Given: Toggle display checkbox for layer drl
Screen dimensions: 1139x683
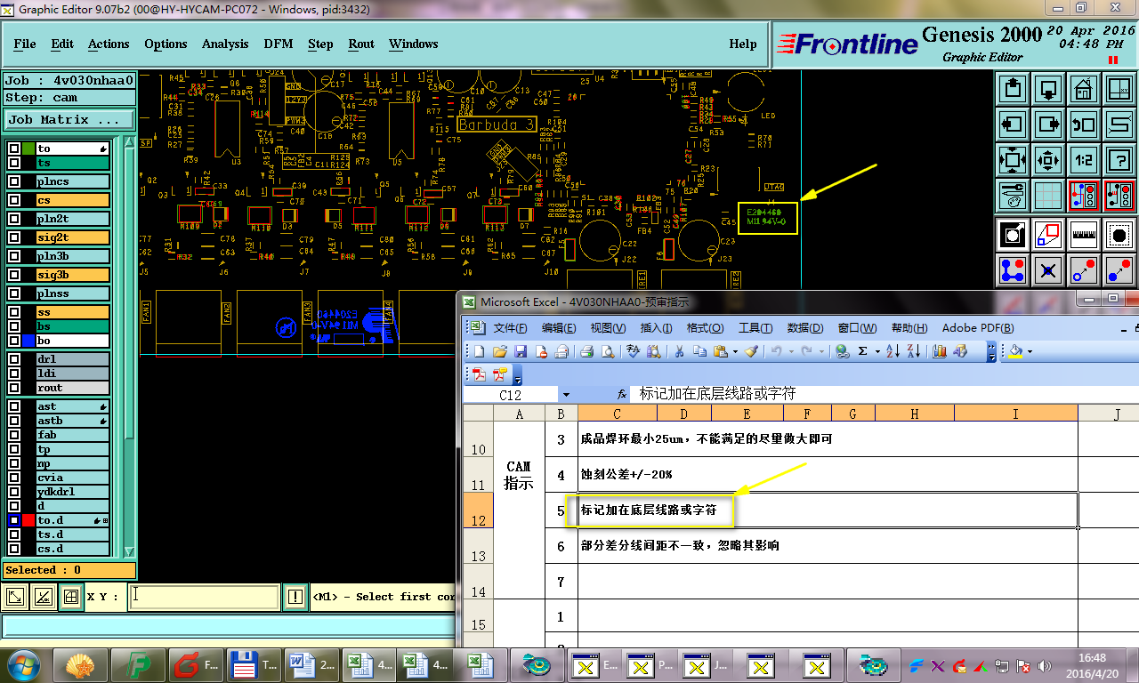Looking at the screenshot, I should click(x=14, y=359).
